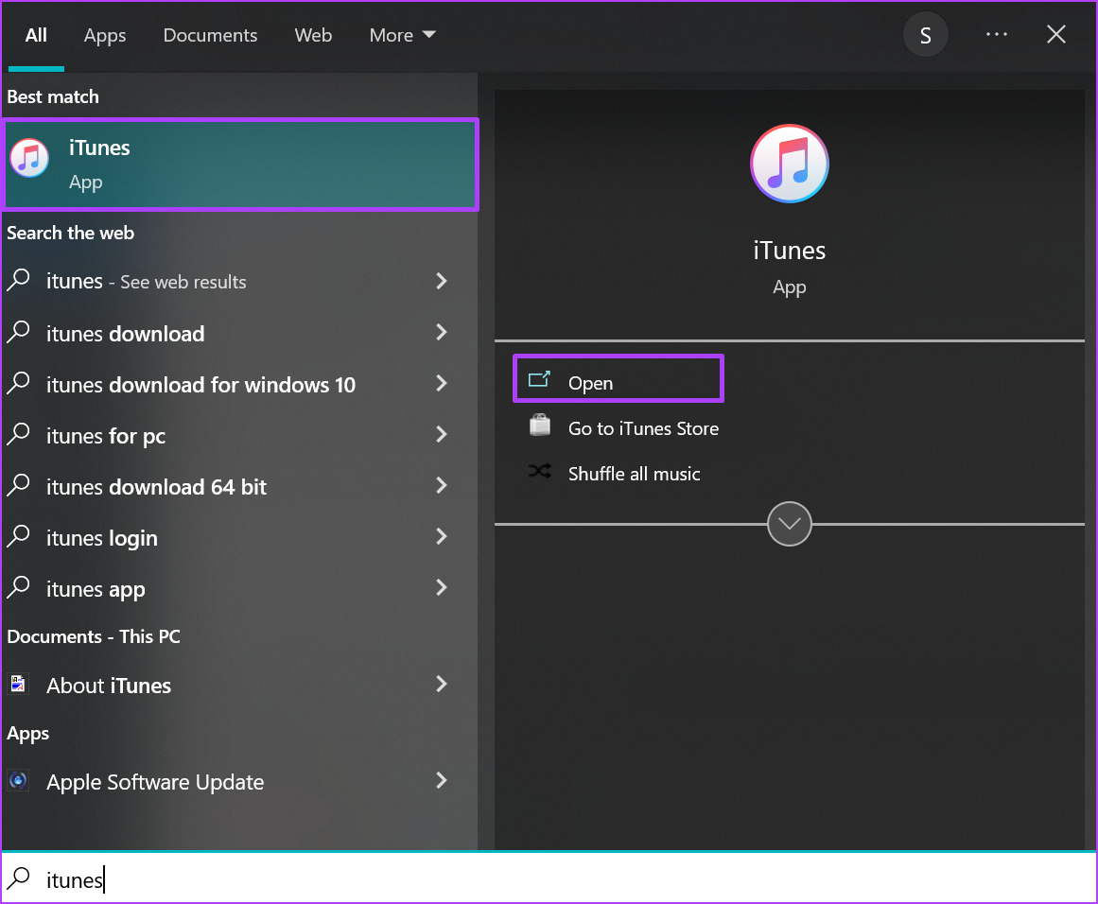
Task: Expand the More filter dropdown
Action: [x=403, y=35]
